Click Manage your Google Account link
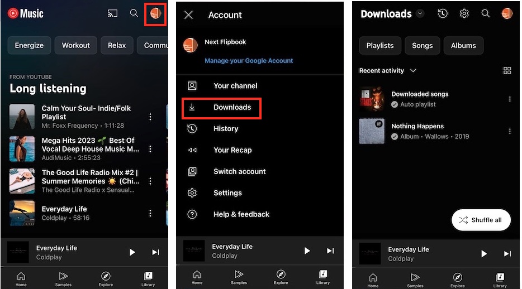 [x=249, y=61]
